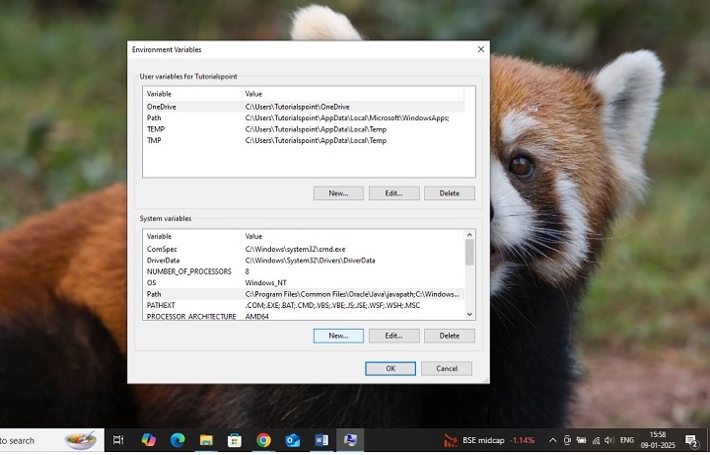
Task: Dismiss dialog with Cancel button
Action: [x=447, y=368]
